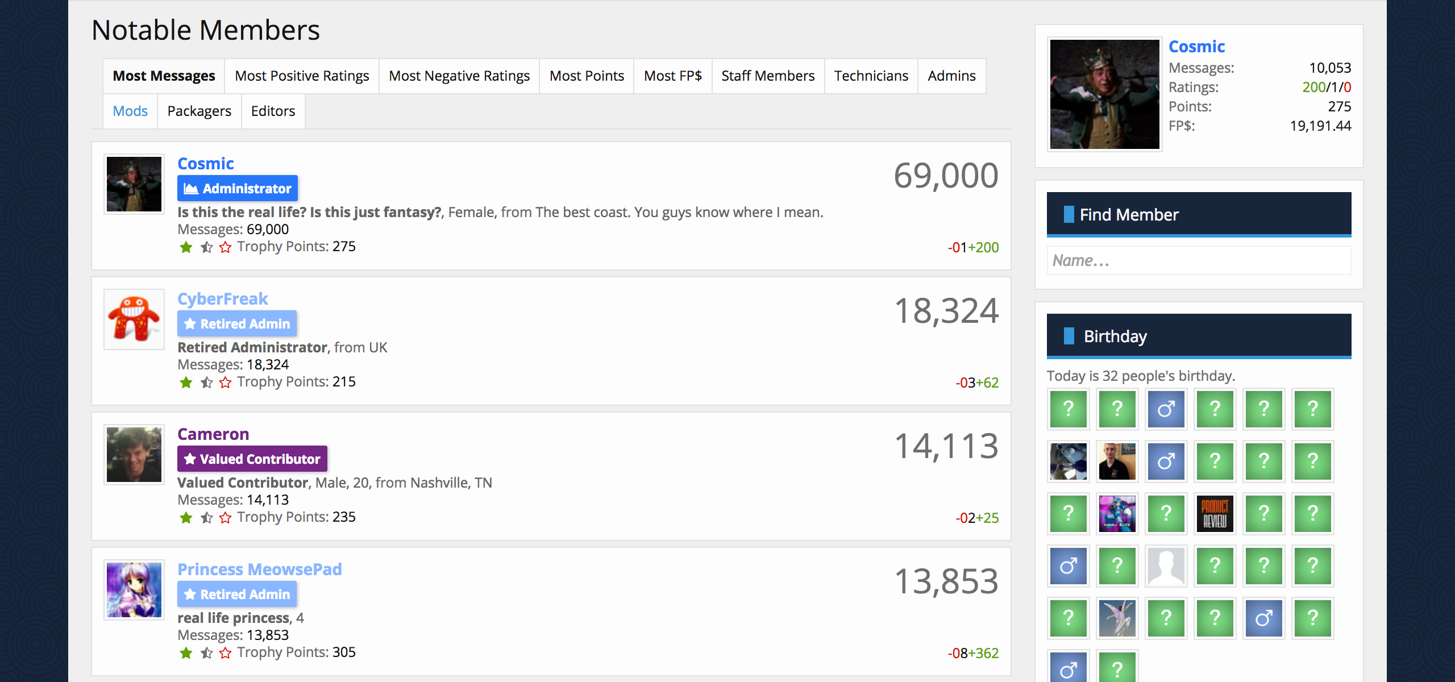
Task: Open blue male-symbol avatar in first birthday row
Action: coord(1166,409)
